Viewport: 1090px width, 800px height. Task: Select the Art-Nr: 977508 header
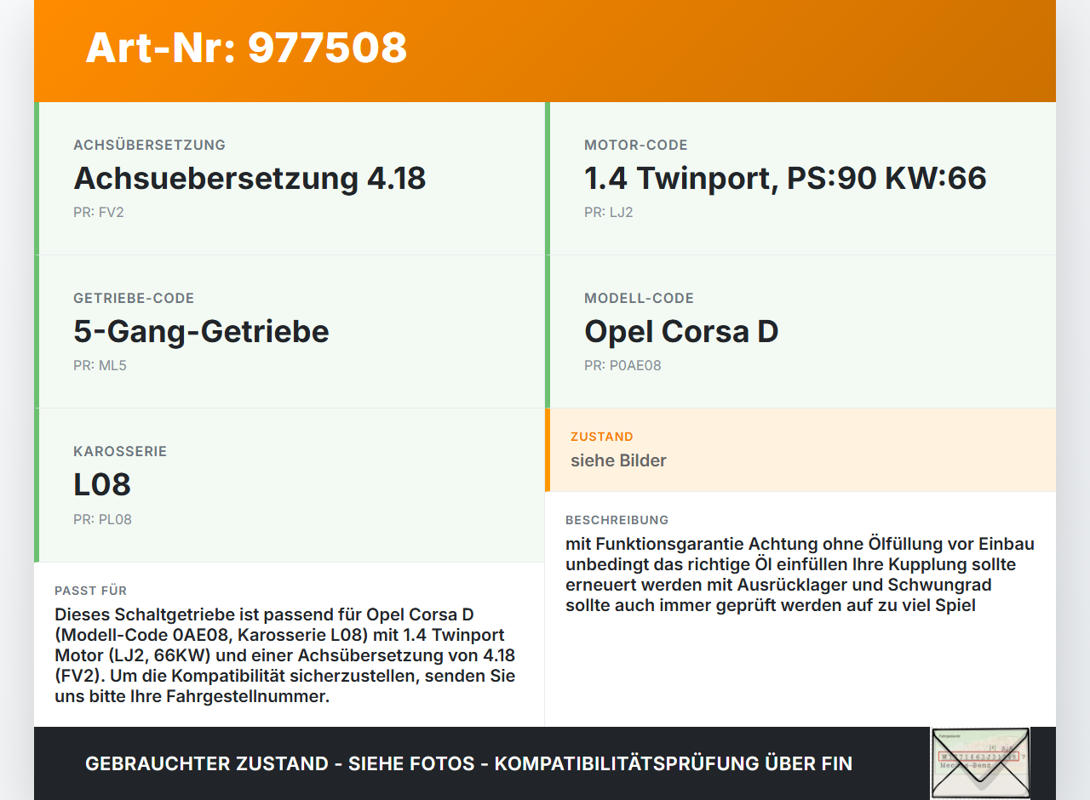246,49
